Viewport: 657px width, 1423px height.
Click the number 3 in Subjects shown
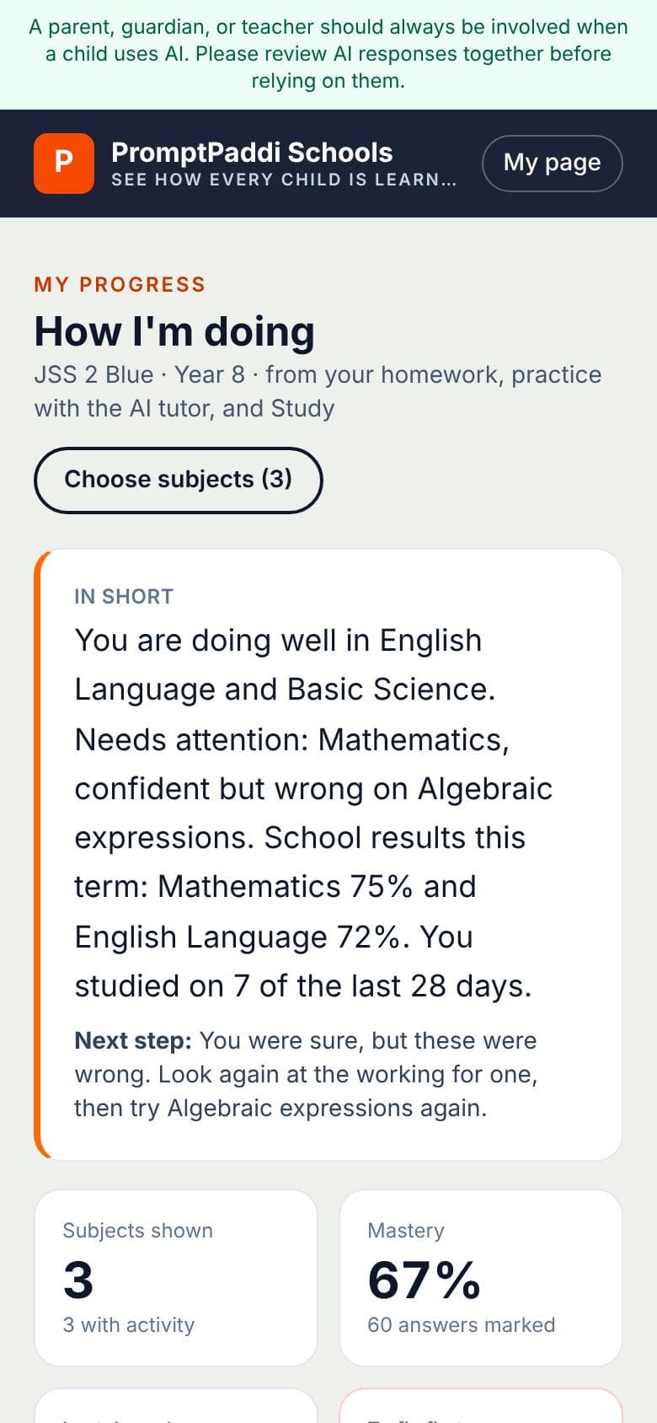78,1280
